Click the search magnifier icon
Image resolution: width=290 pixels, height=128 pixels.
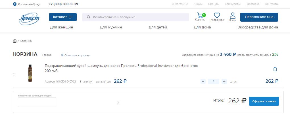[89, 17]
